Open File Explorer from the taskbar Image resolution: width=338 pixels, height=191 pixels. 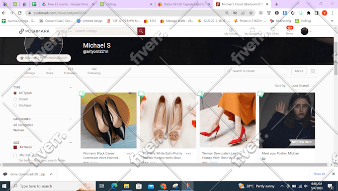tap(126, 186)
